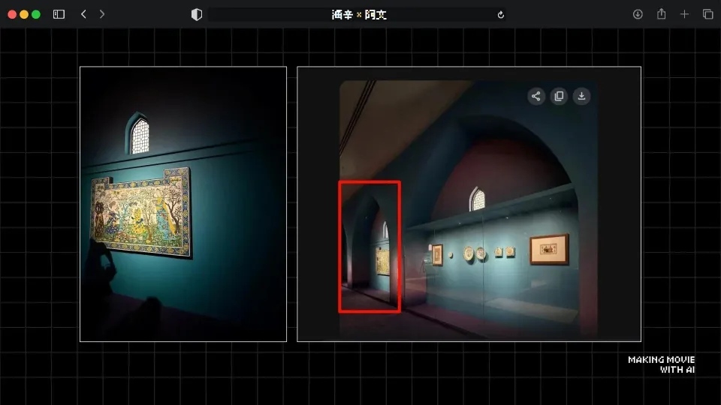Share the generated museum image

[x=535, y=96]
